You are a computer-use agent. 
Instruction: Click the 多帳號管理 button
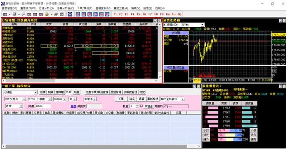tap(130, 92)
